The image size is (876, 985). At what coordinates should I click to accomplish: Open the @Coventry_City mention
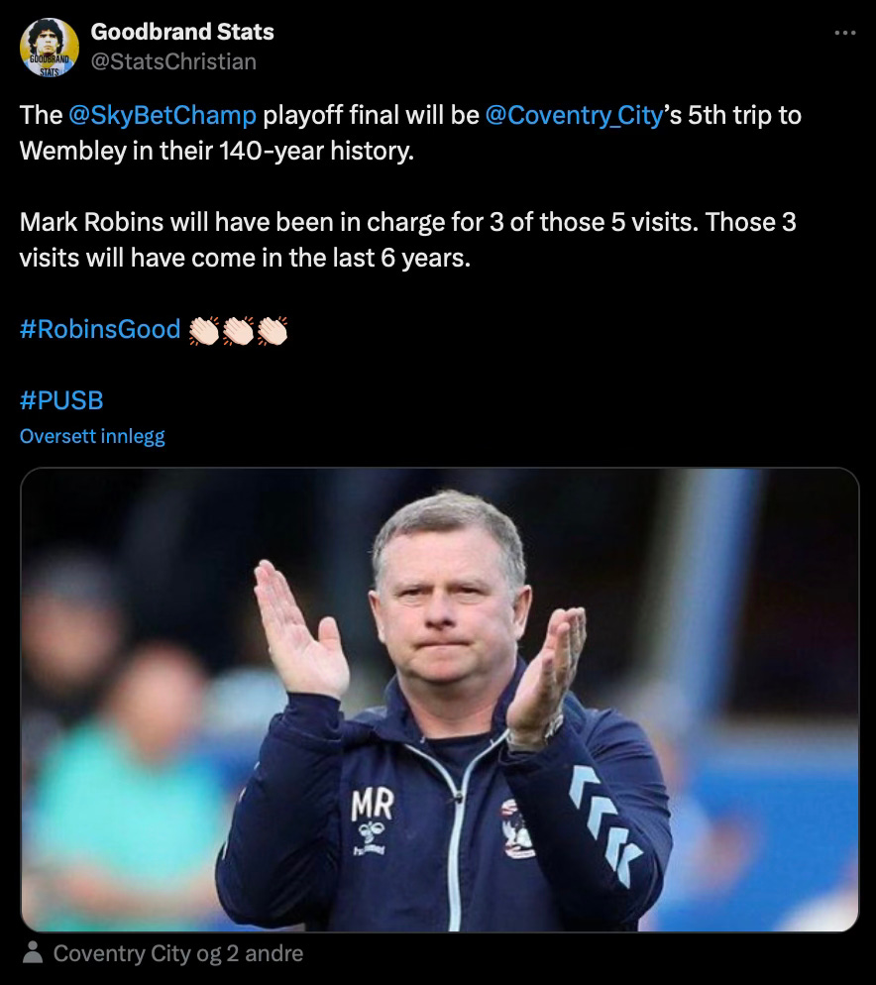tap(574, 115)
